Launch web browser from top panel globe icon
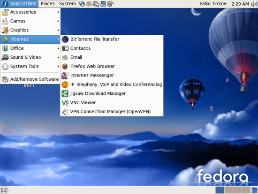Image resolution: width=258 pixels, height=194 pixels. pos(82,4)
